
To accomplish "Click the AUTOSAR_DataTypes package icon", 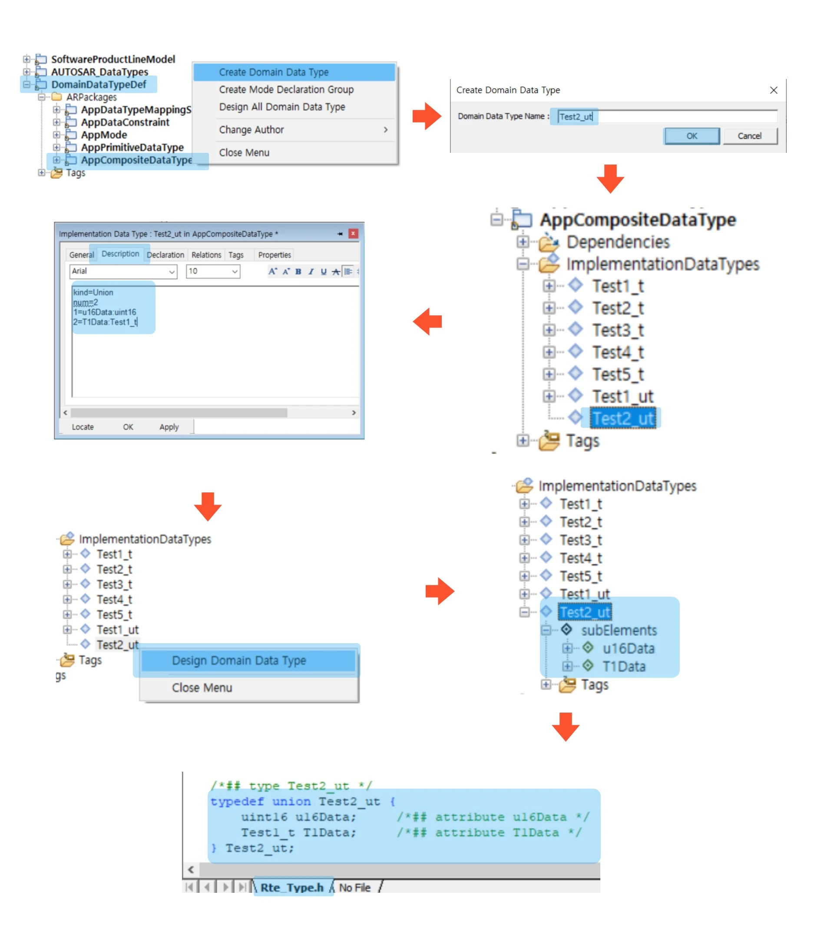I will (x=41, y=72).
